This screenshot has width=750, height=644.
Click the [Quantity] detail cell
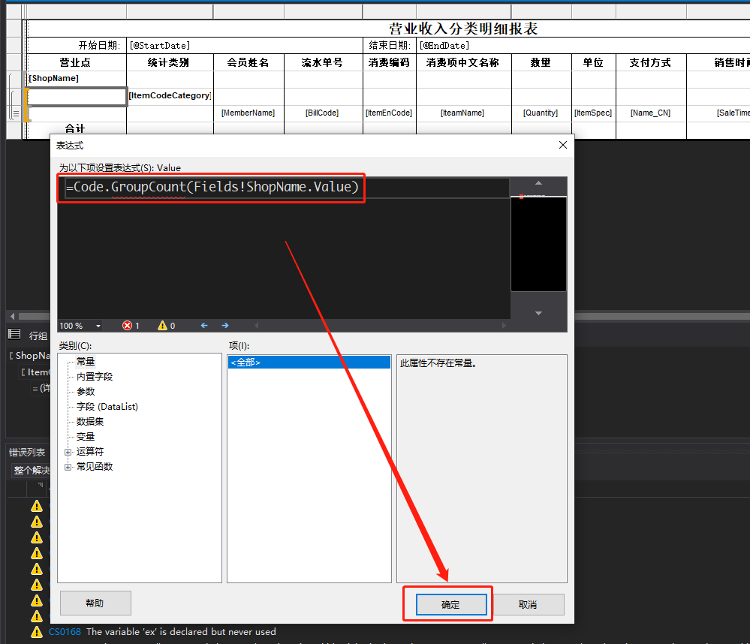pyautogui.click(x=541, y=113)
